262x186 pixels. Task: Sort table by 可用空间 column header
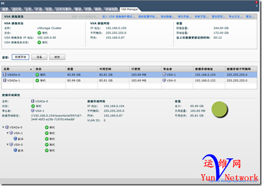[x=113, y=69]
